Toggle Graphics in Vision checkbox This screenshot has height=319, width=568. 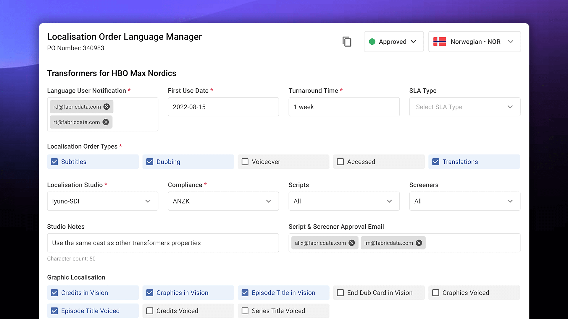tap(150, 293)
